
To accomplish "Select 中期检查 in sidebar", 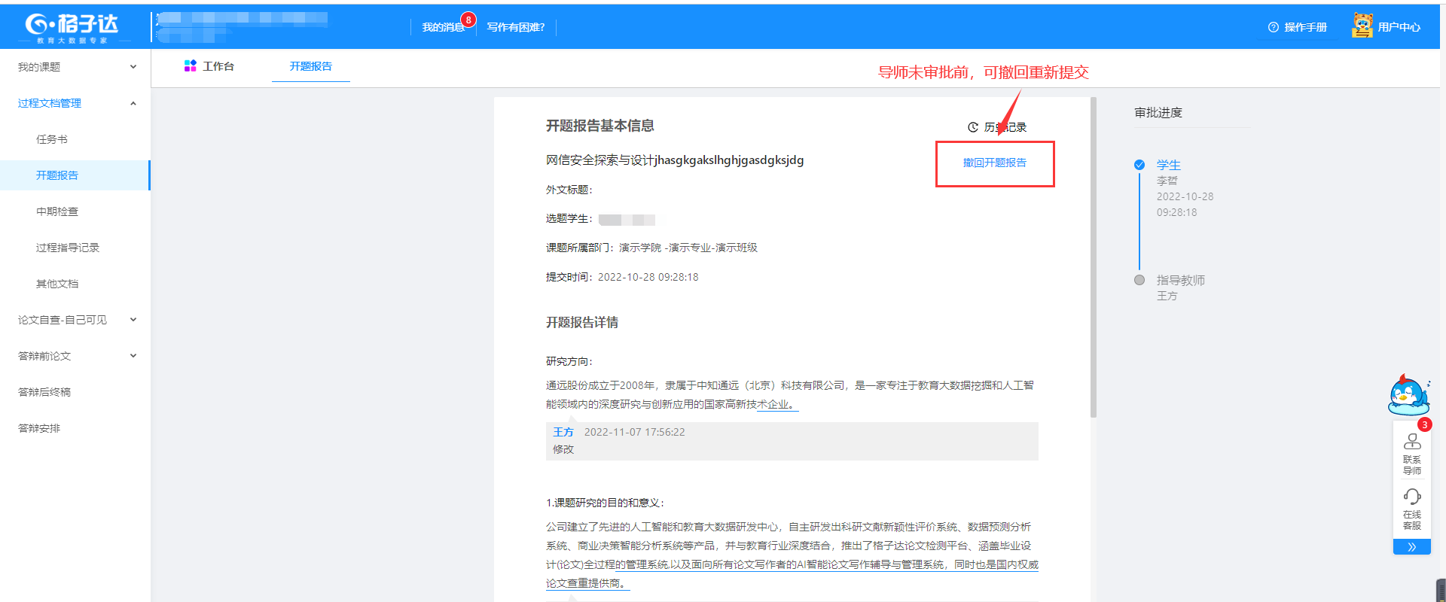I will pyautogui.click(x=57, y=211).
